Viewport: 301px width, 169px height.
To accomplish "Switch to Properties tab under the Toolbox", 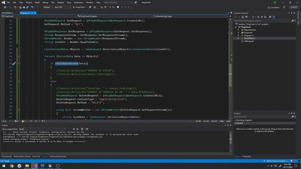I will pos(246,156).
